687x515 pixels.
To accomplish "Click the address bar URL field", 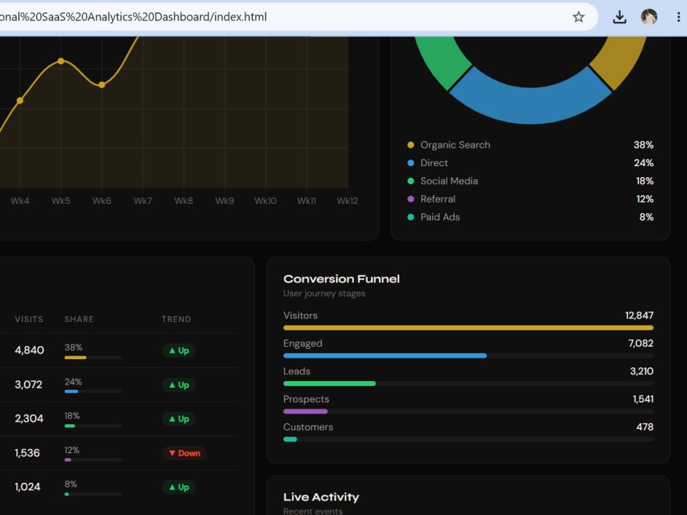I will [280, 17].
